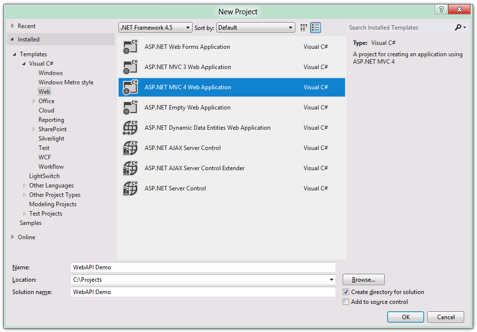477x332 pixels.
Task: Select the Test category under Visual C#
Action: [44, 148]
